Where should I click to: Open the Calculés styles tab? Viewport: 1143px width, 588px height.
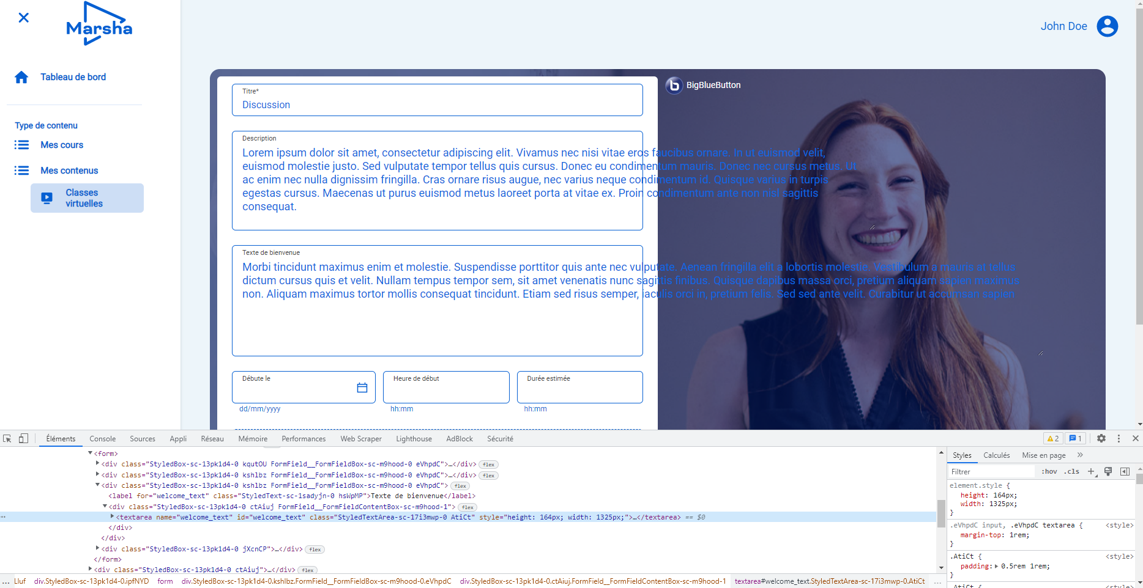[996, 455]
